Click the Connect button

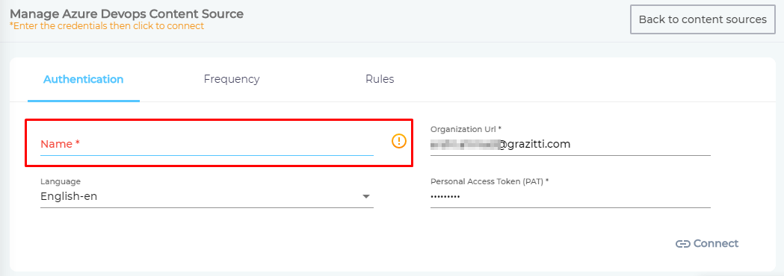(707, 244)
